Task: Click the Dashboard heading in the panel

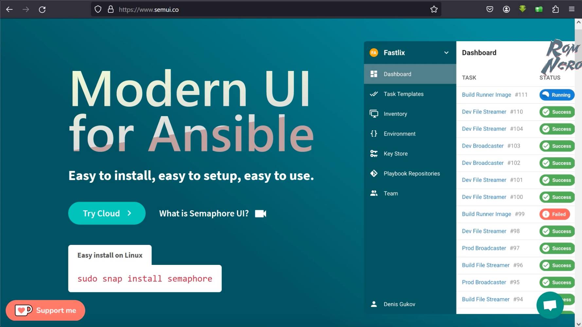Action: click(479, 53)
